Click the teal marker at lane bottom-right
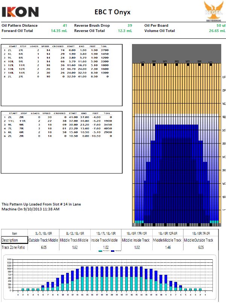This screenshot has height=303, width=226. [214, 222]
